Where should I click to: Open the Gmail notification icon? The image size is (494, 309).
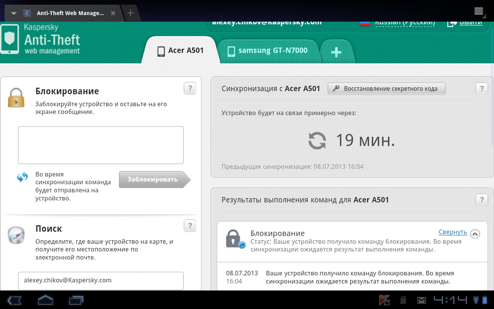(421, 300)
